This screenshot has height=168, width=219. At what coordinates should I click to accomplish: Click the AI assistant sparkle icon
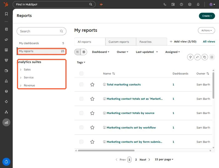click(101, 4)
